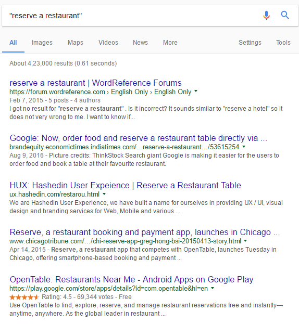Image resolution: width=299 pixels, height=324 pixels.
Task: Open the WordReference Forums result link
Action: (96, 83)
